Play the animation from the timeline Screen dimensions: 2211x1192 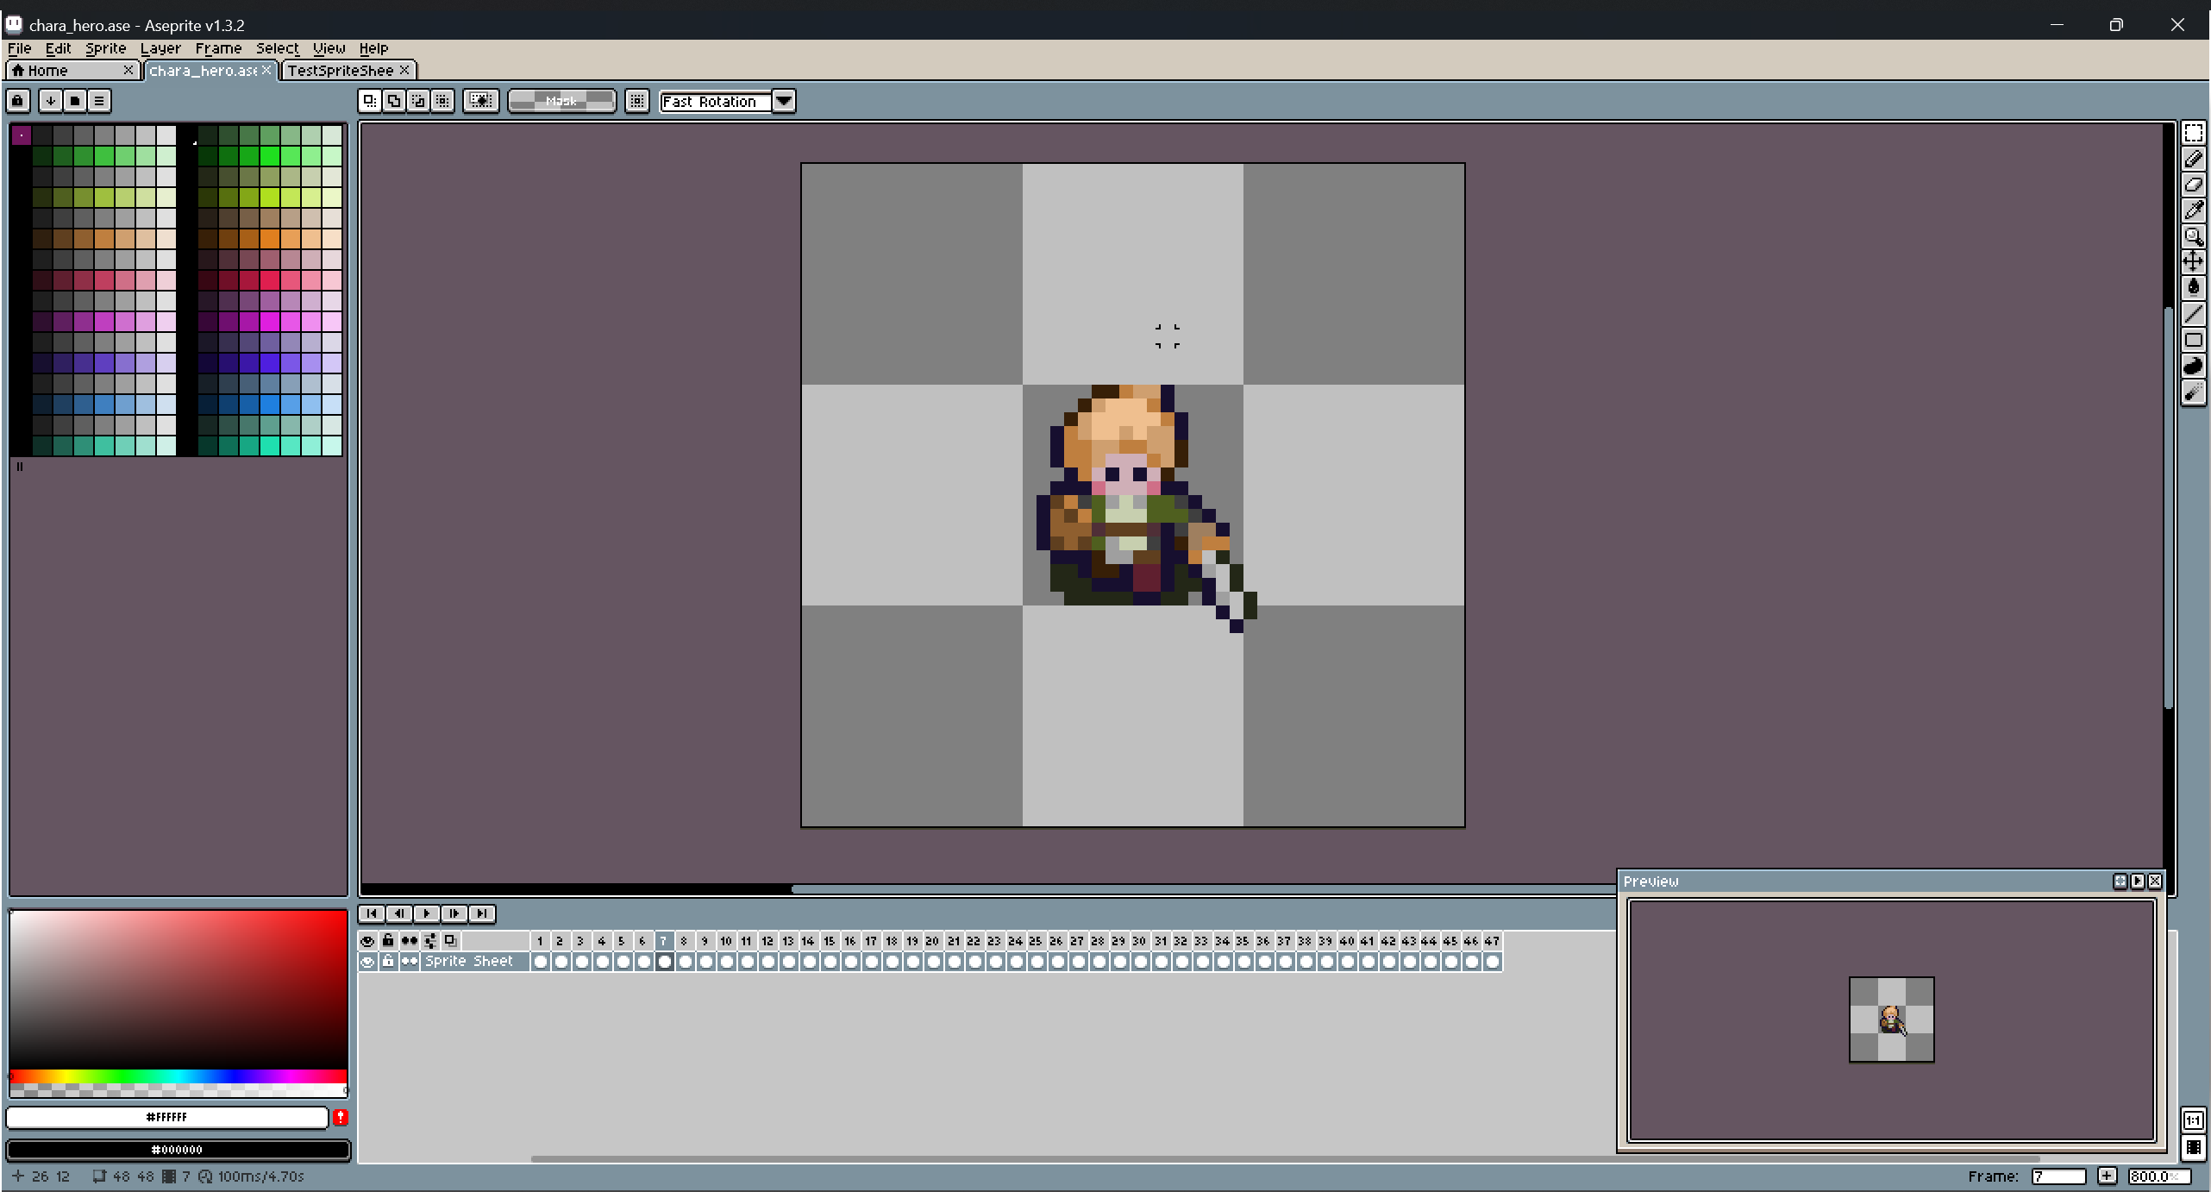pyautogui.click(x=427, y=913)
